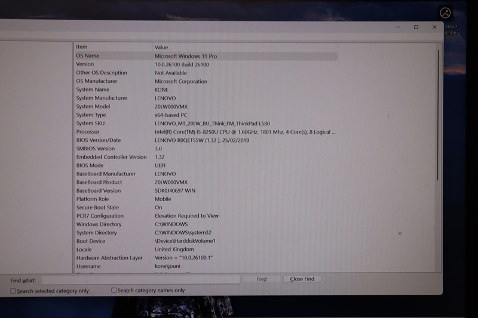Click the value \Device\HarddiskVolume1
Screen dimensions: 478x318
point(185,240)
